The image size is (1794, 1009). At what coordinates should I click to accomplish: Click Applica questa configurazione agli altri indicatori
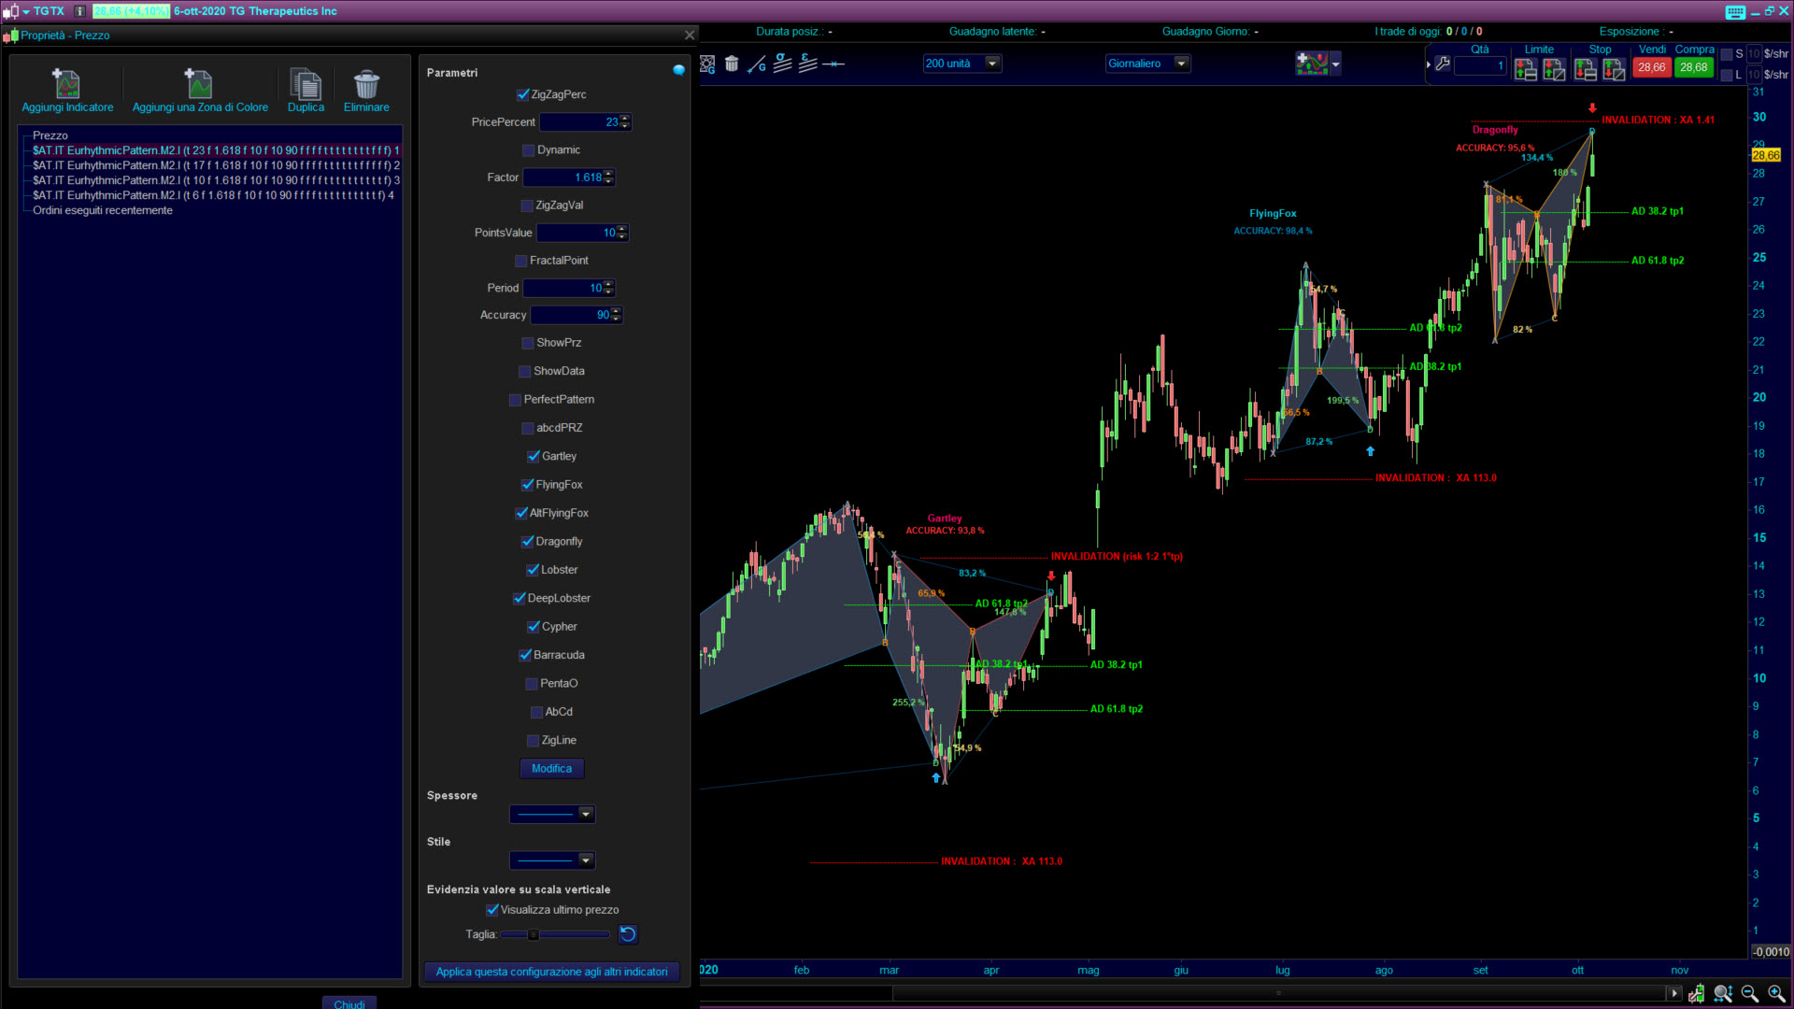point(551,972)
